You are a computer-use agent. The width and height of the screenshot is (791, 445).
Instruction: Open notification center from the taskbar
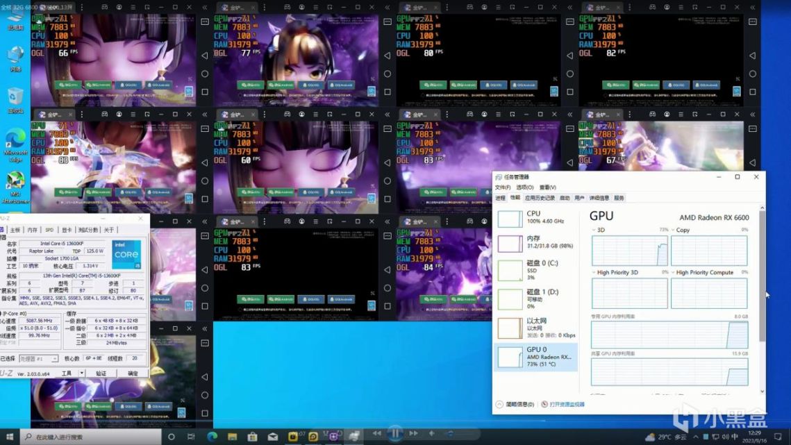[777, 437]
